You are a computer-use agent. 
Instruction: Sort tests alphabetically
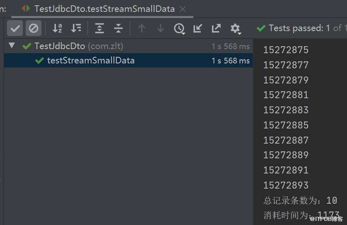(57, 28)
